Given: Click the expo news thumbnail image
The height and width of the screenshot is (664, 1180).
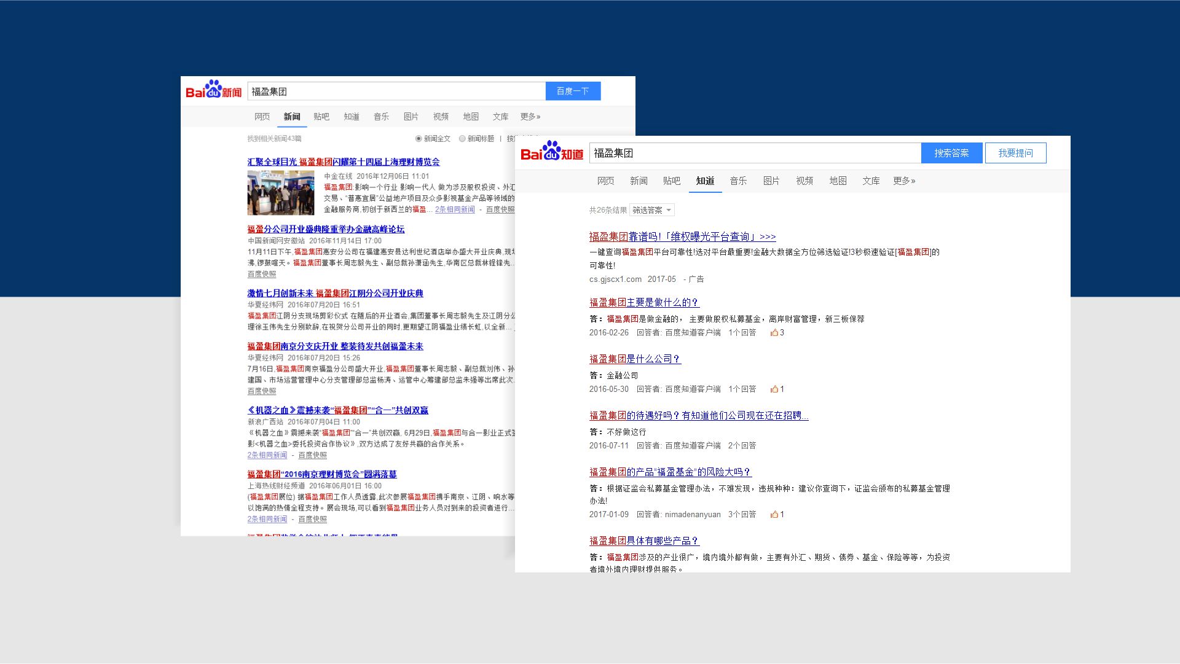Looking at the screenshot, I should (x=281, y=193).
